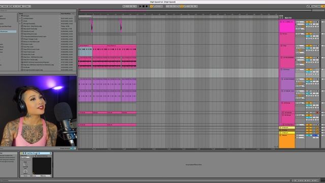Open the third track's input type chooser
Screen dimensions: 325x183
tap(300, 46)
